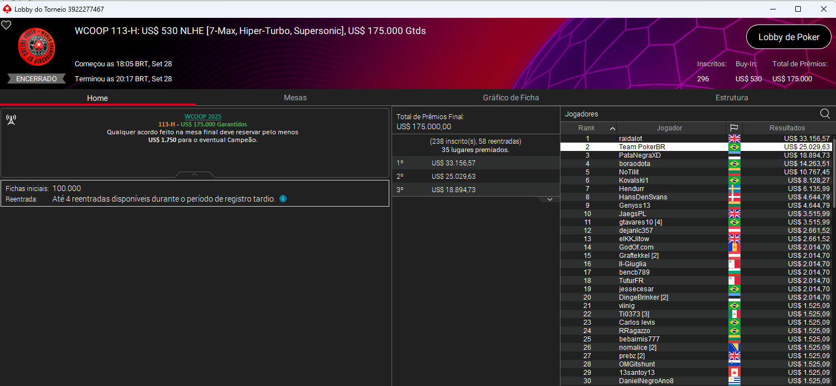Click the Brazil flag next to boraodota
836x386 pixels.
734,164
